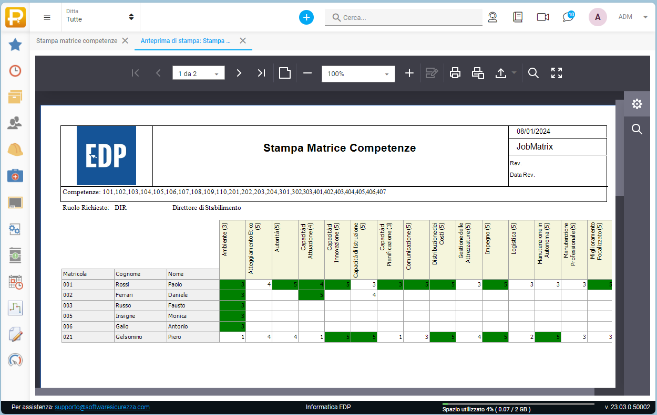Go to next page arrow
This screenshot has height=415, width=657.
239,73
